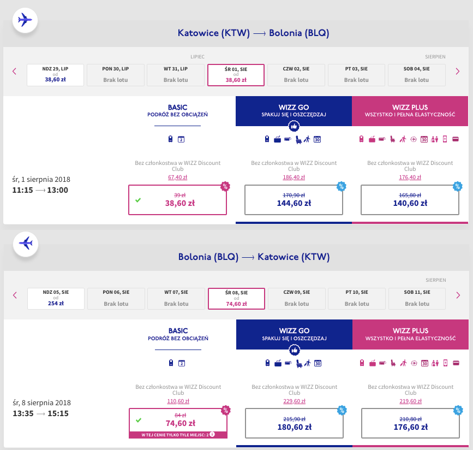
Task: Click the blue discount badge on 176,60 zł fare
Action: tap(458, 410)
